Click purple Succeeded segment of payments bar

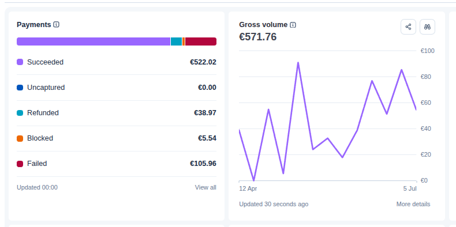point(94,41)
